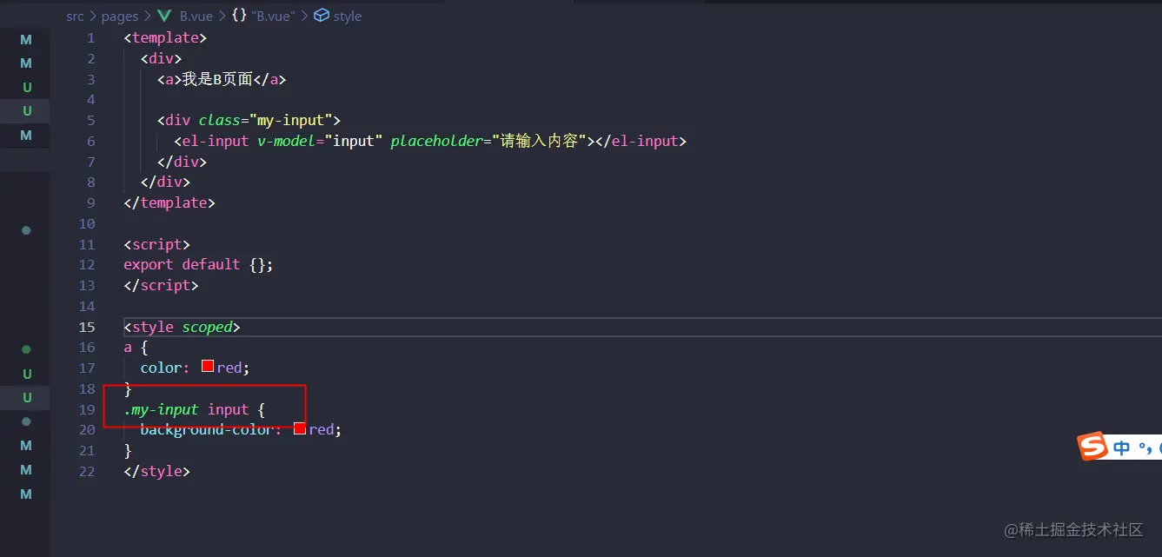Click the 我是B页面 anchor text
1162x557 pixels.
216,79
